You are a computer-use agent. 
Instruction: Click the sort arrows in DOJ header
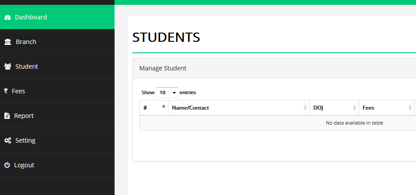pyautogui.click(x=354, y=107)
